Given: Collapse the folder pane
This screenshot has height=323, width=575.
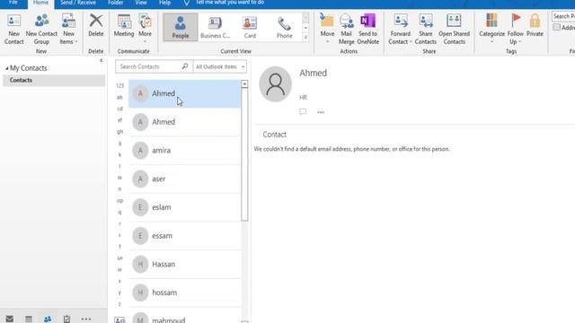Looking at the screenshot, I should click(102, 60).
